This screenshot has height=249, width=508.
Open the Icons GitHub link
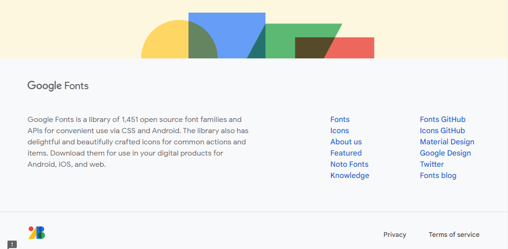(442, 130)
